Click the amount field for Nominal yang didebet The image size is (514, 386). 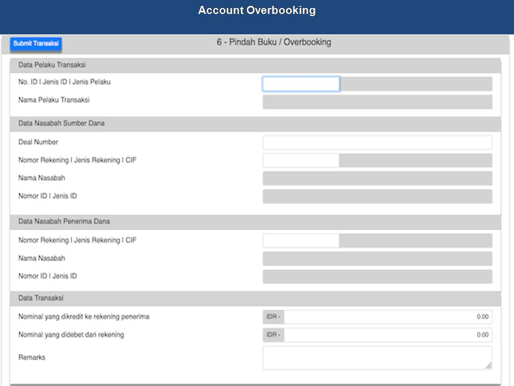tap(388, 335)
